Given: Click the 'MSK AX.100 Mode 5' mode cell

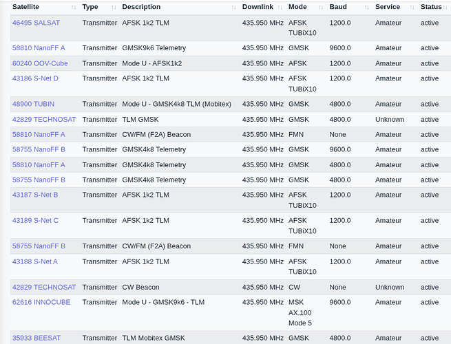Looking at the screenshot, I should [300, 312].
